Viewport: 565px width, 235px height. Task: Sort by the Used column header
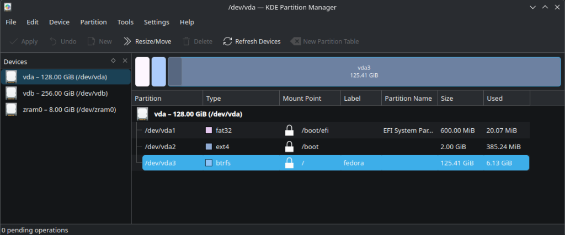507,98
